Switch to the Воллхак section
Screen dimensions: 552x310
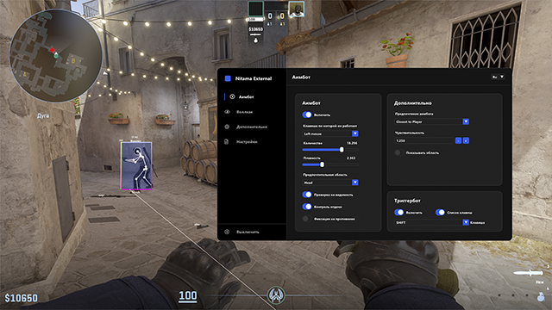(x=245, y=112)
